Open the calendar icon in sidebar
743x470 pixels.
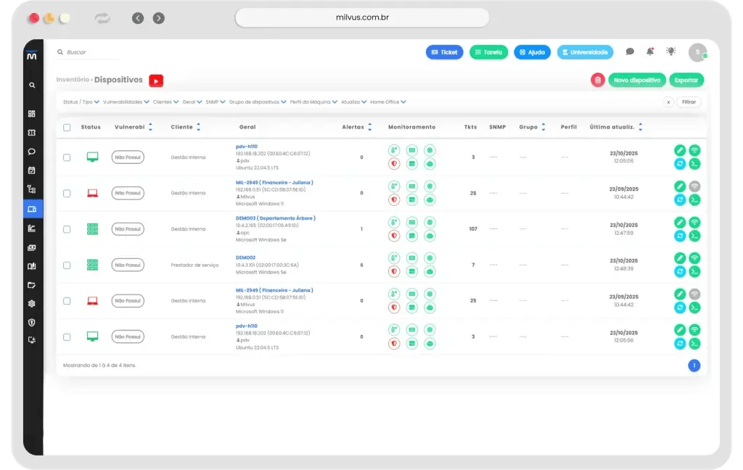(32, 170)
